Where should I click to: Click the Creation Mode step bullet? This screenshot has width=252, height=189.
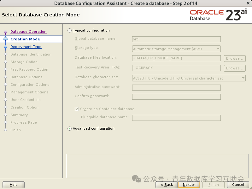coord(5,39)
